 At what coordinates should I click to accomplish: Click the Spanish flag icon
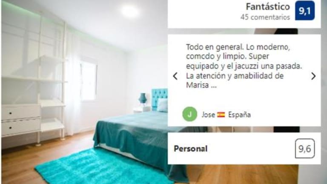click(x=221, y=115)
